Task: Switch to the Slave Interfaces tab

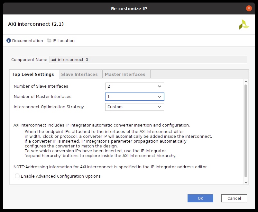Action: pos(79,74)
